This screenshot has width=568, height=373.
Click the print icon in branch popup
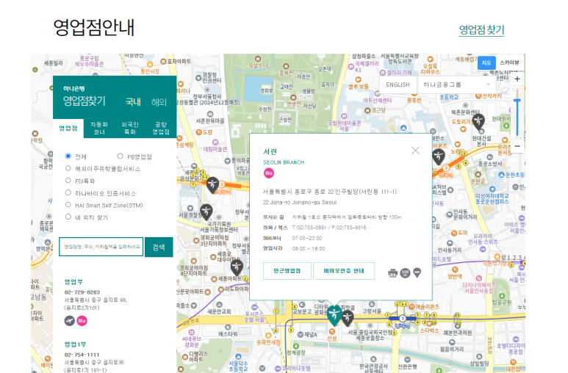(392, 272)
